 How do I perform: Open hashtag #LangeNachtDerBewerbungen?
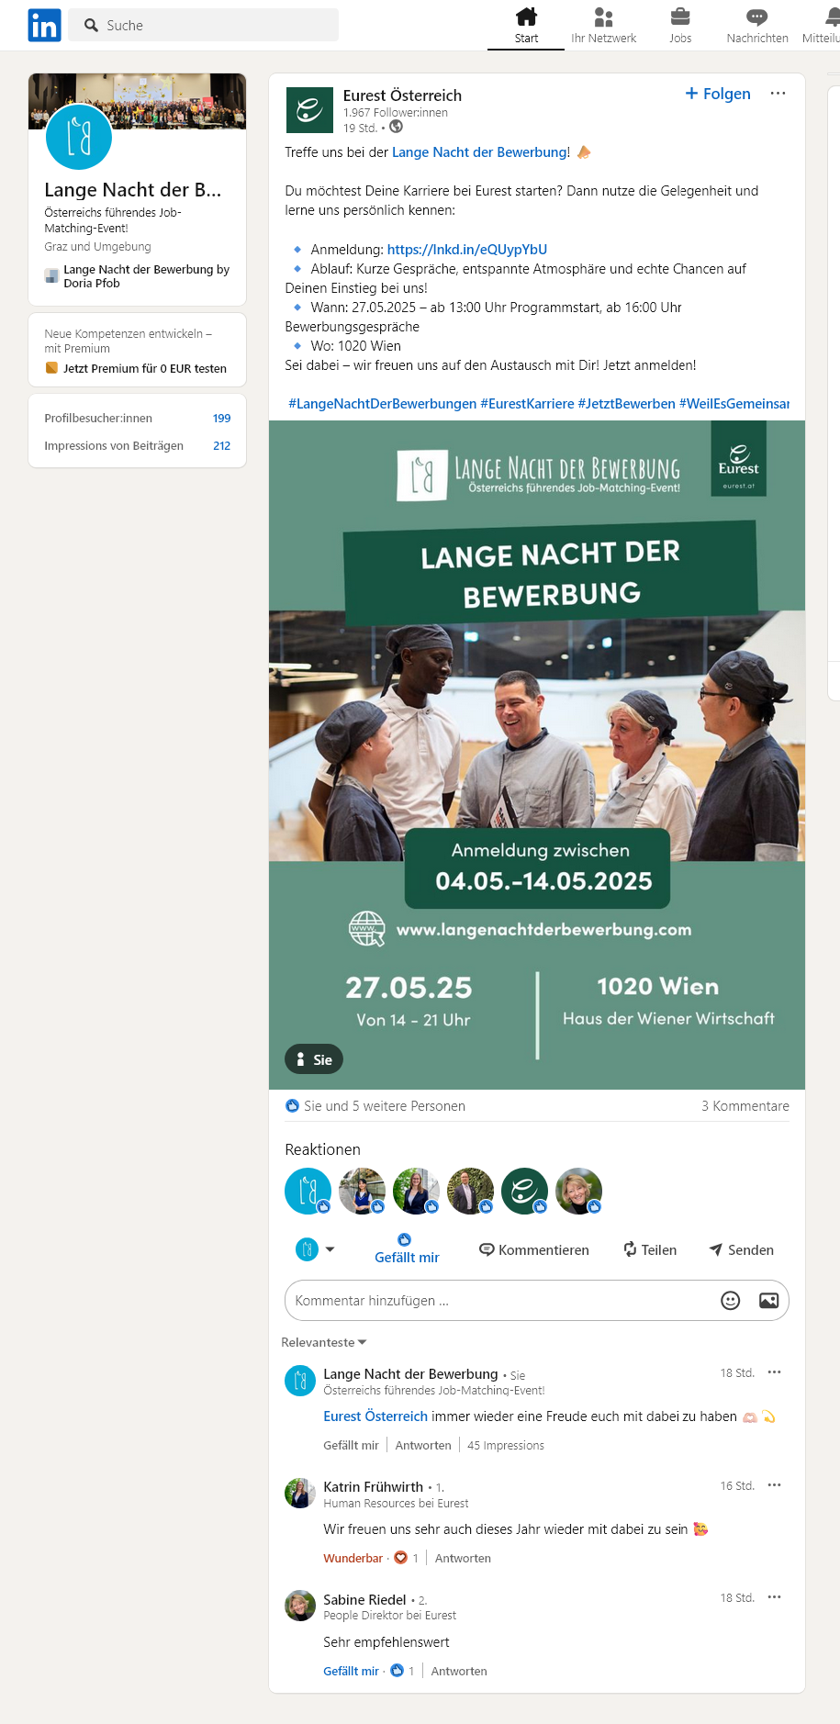pos(383,404)
